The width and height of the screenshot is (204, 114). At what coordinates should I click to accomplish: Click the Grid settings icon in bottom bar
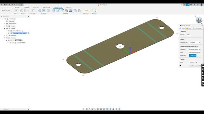(x=101, y=109)
